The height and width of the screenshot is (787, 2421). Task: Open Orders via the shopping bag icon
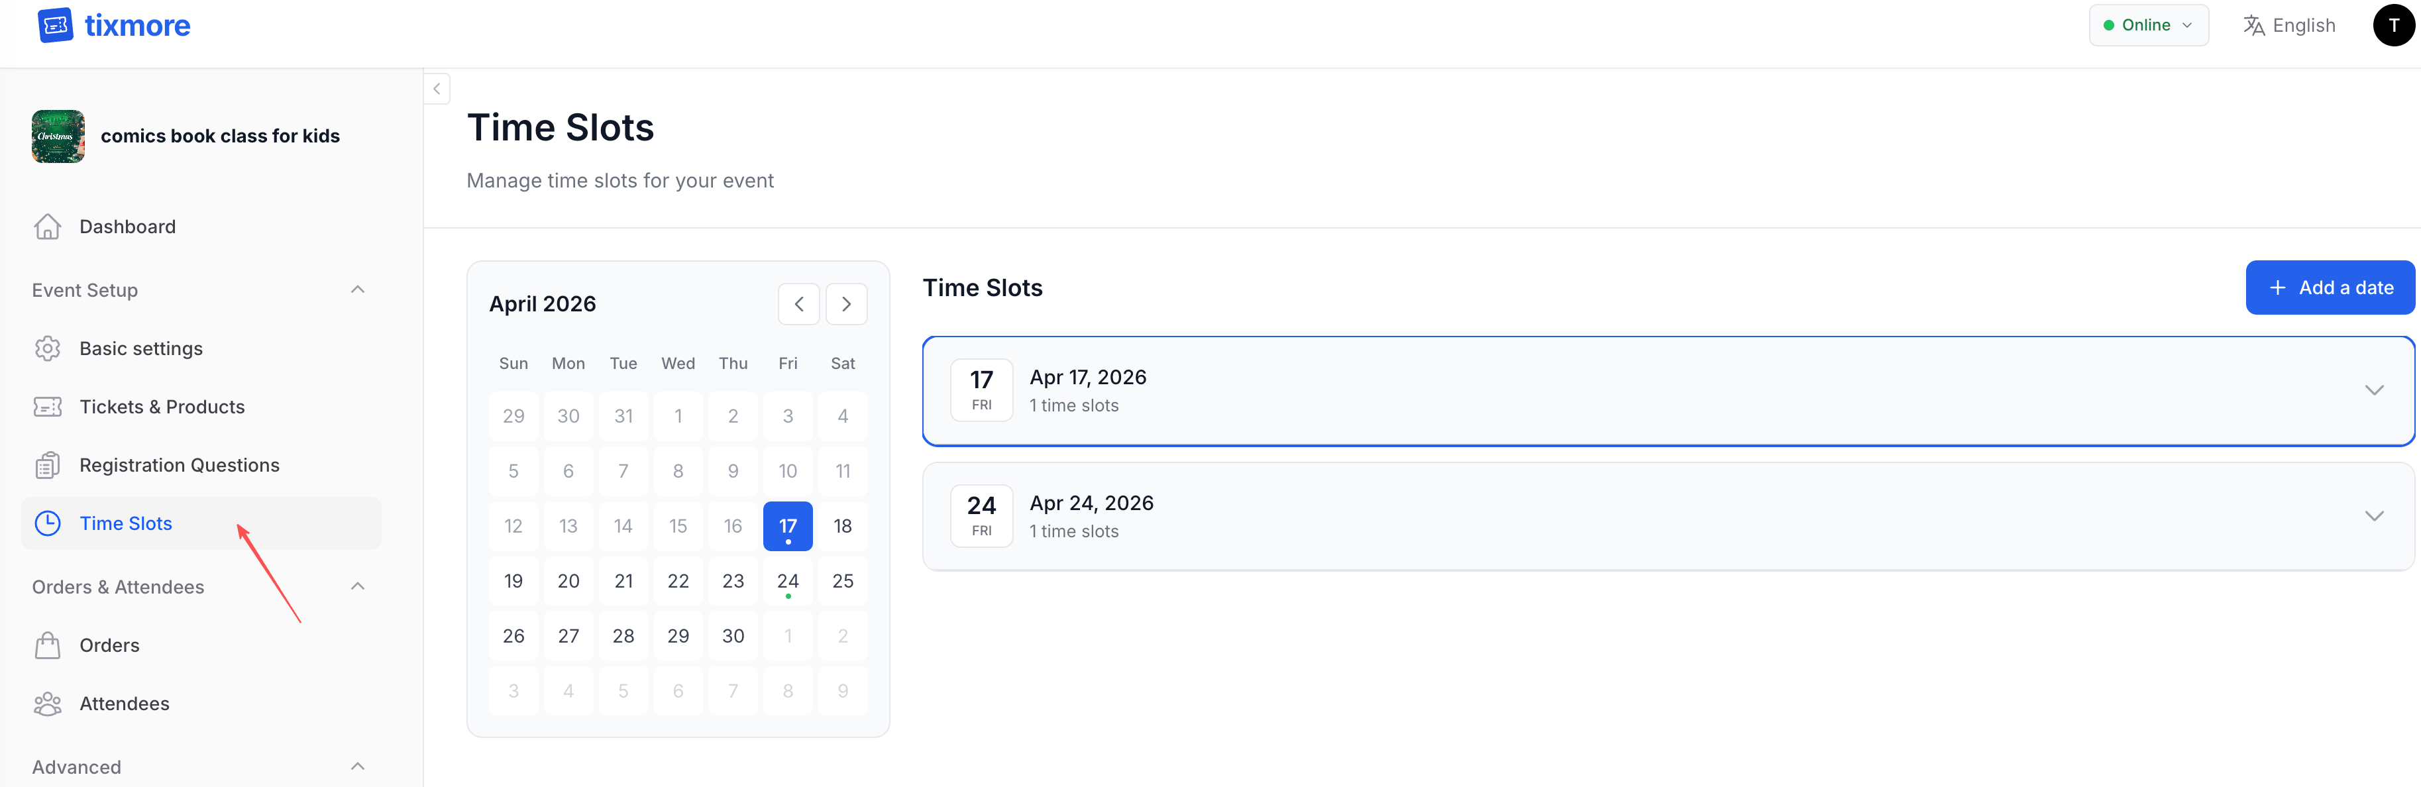click(x=48, y=645)
